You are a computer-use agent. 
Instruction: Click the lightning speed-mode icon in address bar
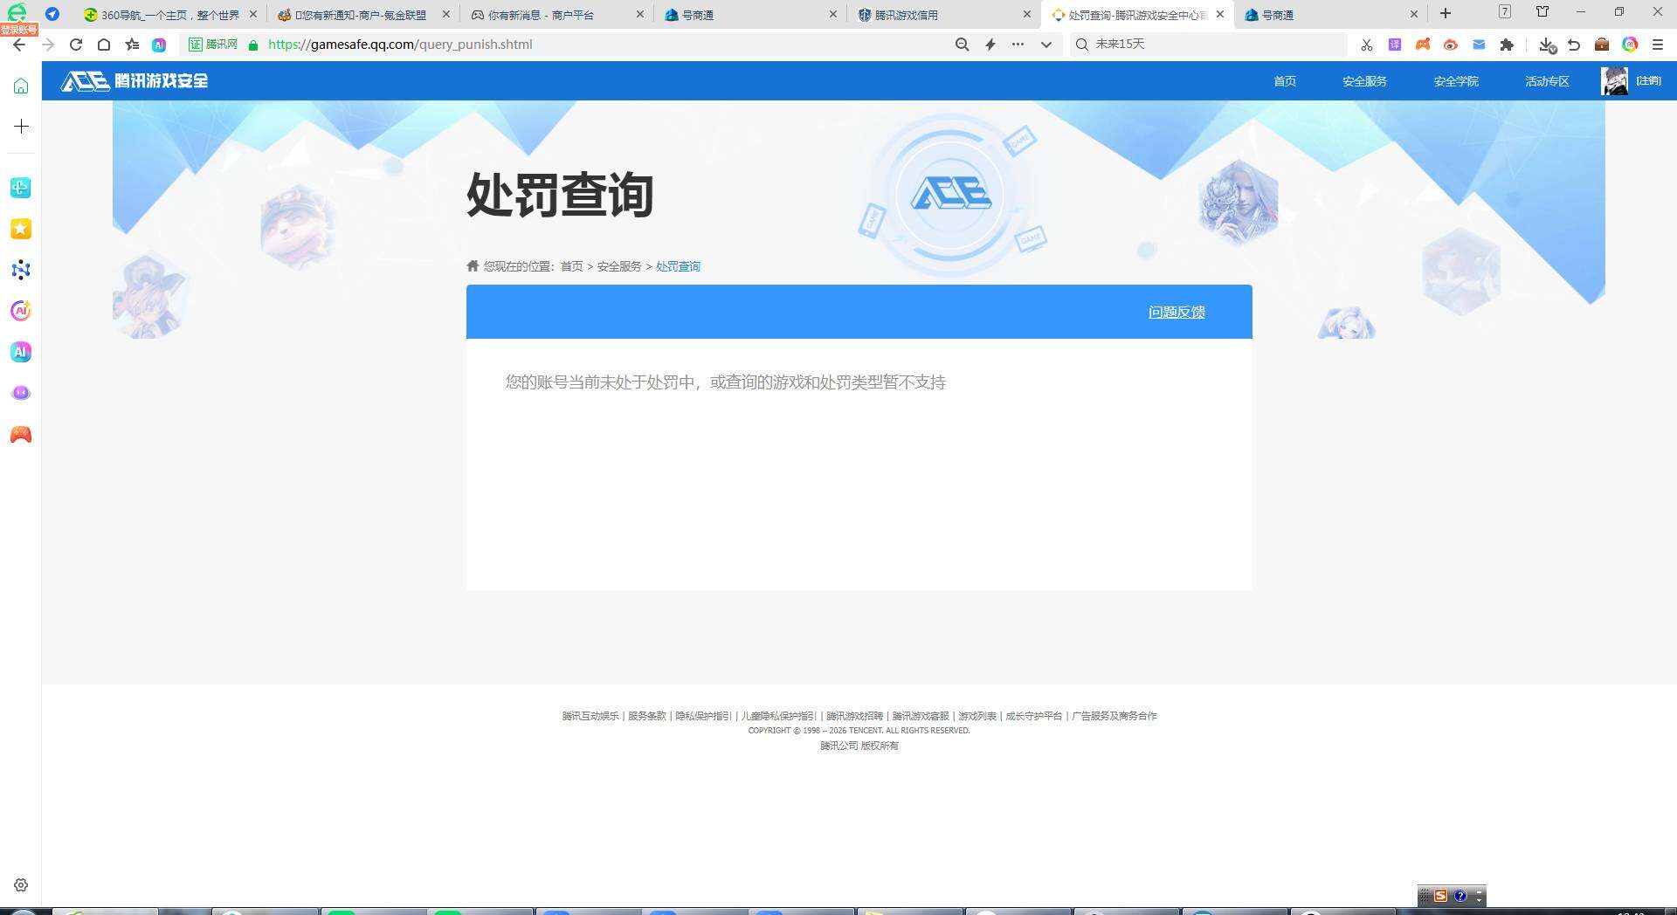tap(990, 45)
